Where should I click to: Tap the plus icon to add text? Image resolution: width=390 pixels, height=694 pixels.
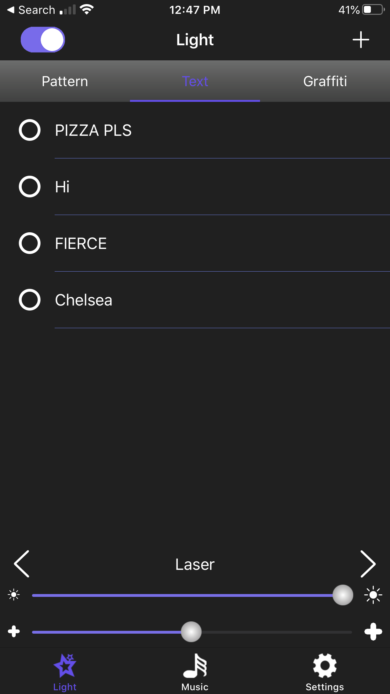pos(361,40)
